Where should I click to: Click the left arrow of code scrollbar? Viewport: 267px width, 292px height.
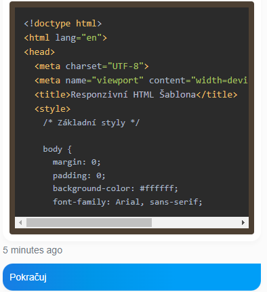click(20, 223)
